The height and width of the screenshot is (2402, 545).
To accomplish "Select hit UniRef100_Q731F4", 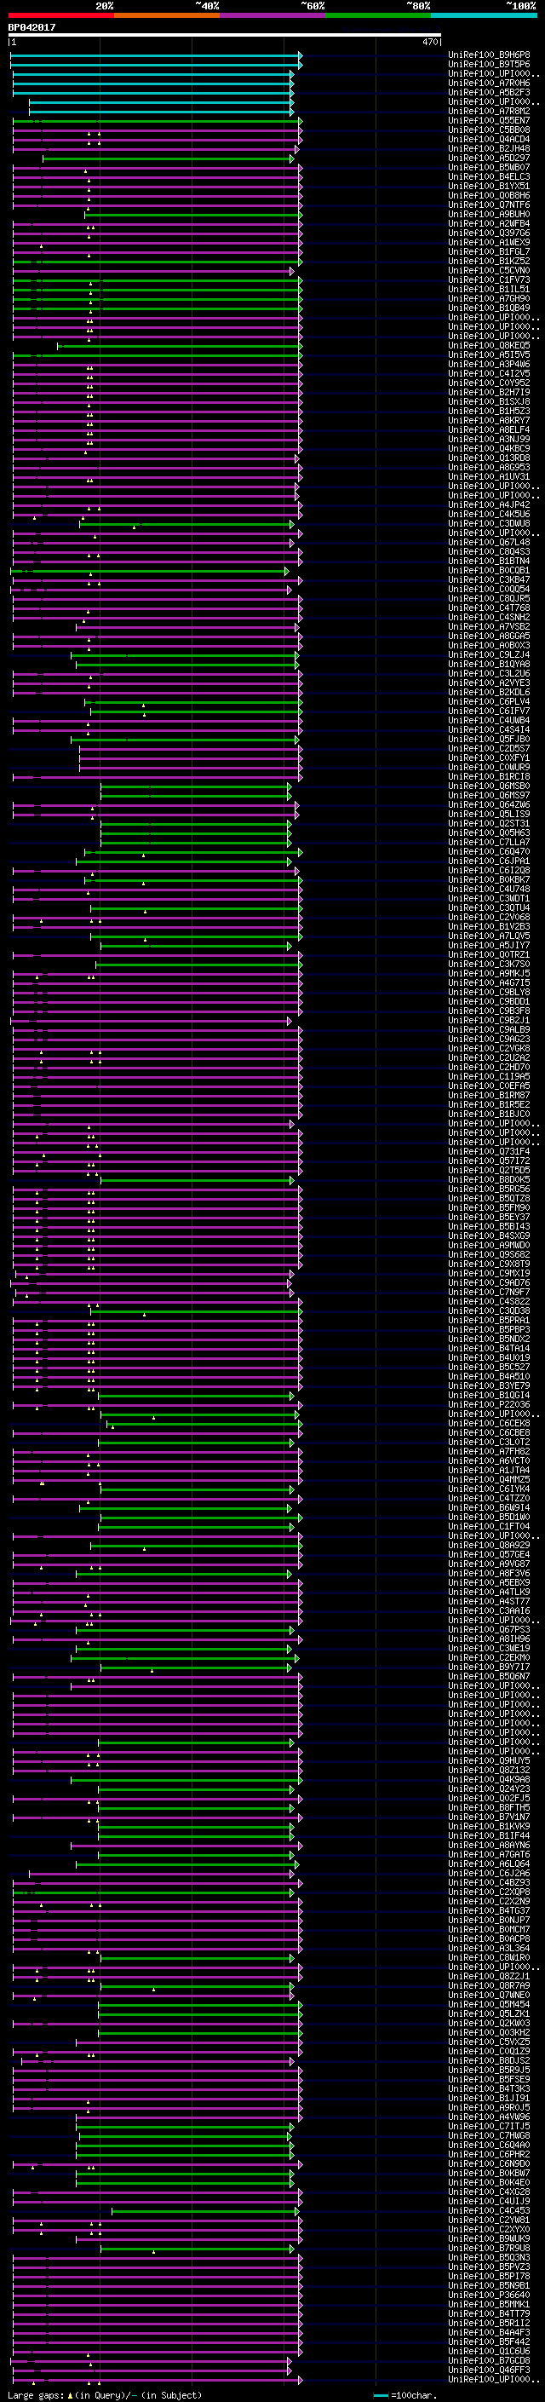I will click(x=489, y=1152).
